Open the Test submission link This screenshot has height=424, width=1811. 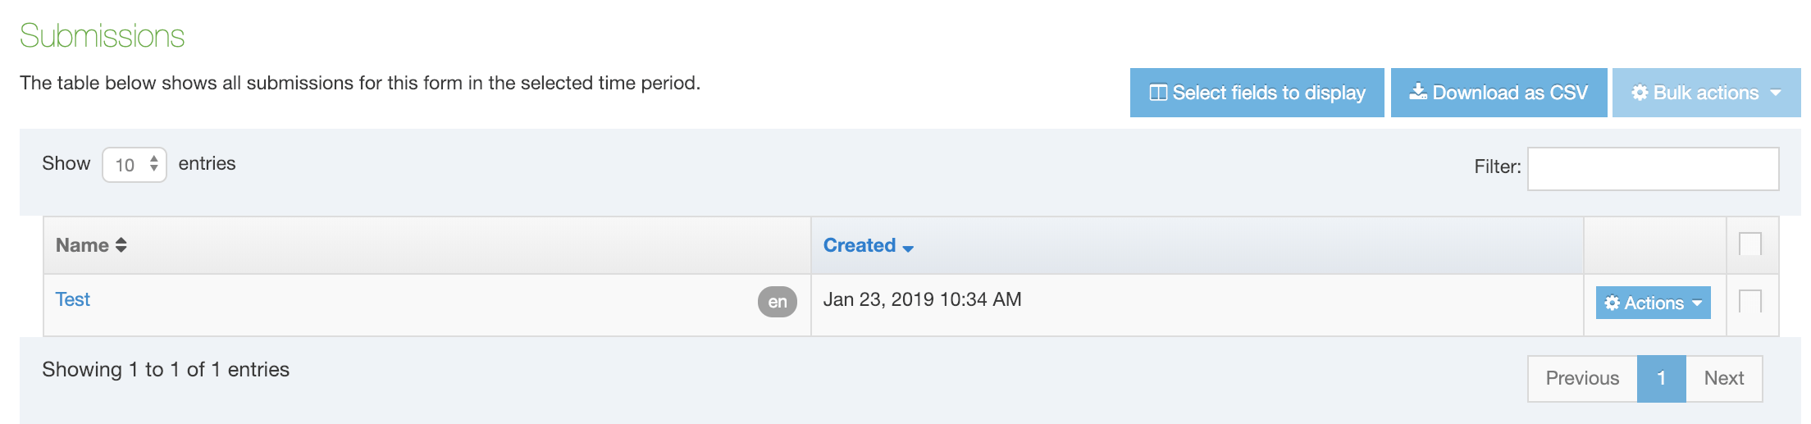73,299
